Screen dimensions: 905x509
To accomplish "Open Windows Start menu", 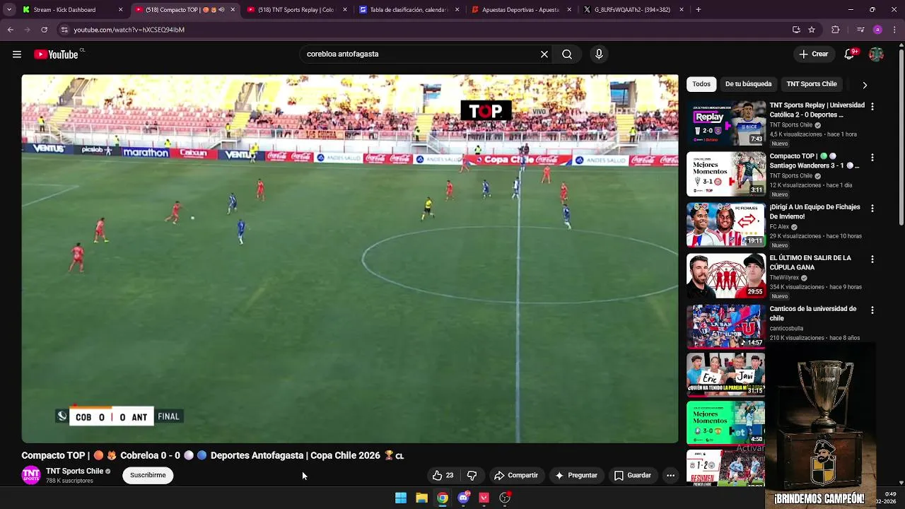I will tap(401, 498).
